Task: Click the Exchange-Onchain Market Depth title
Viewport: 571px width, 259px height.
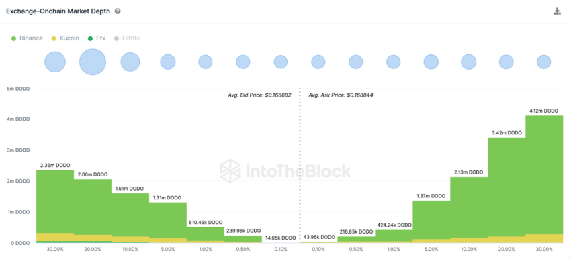Action: click(x=58, y=11)
